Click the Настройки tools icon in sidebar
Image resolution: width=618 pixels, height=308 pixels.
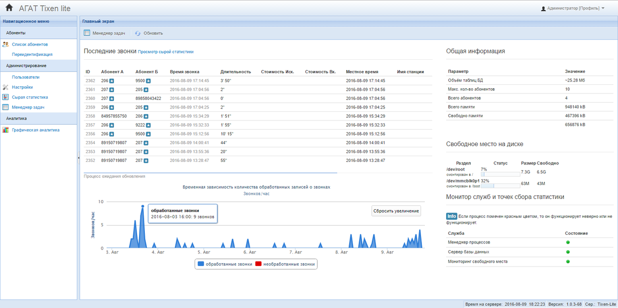6,87
